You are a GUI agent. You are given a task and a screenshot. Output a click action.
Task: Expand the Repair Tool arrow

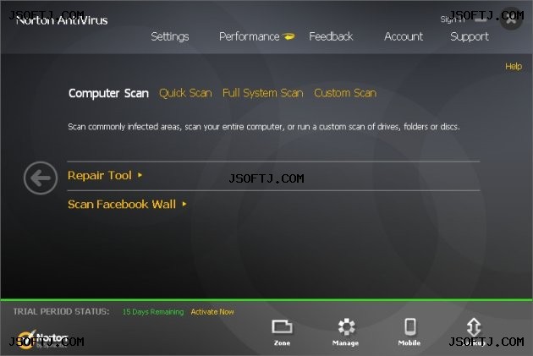click(140, 175)
